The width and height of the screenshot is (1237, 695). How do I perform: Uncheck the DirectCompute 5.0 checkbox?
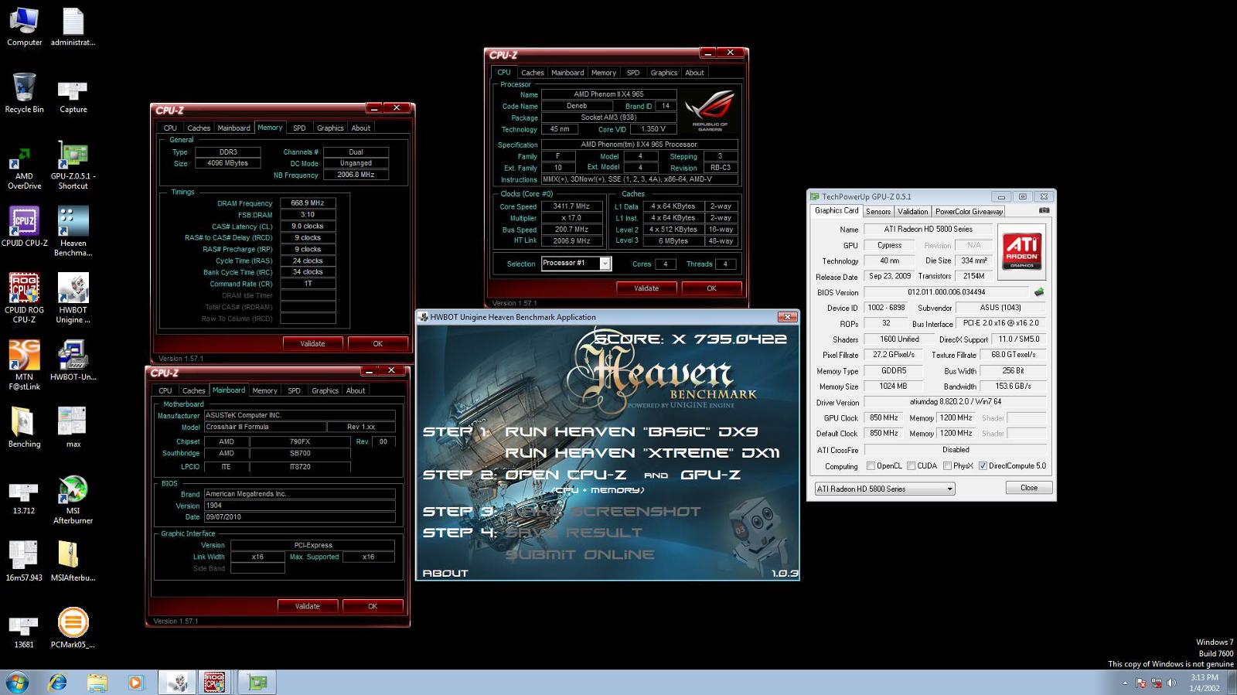[983, 466]
